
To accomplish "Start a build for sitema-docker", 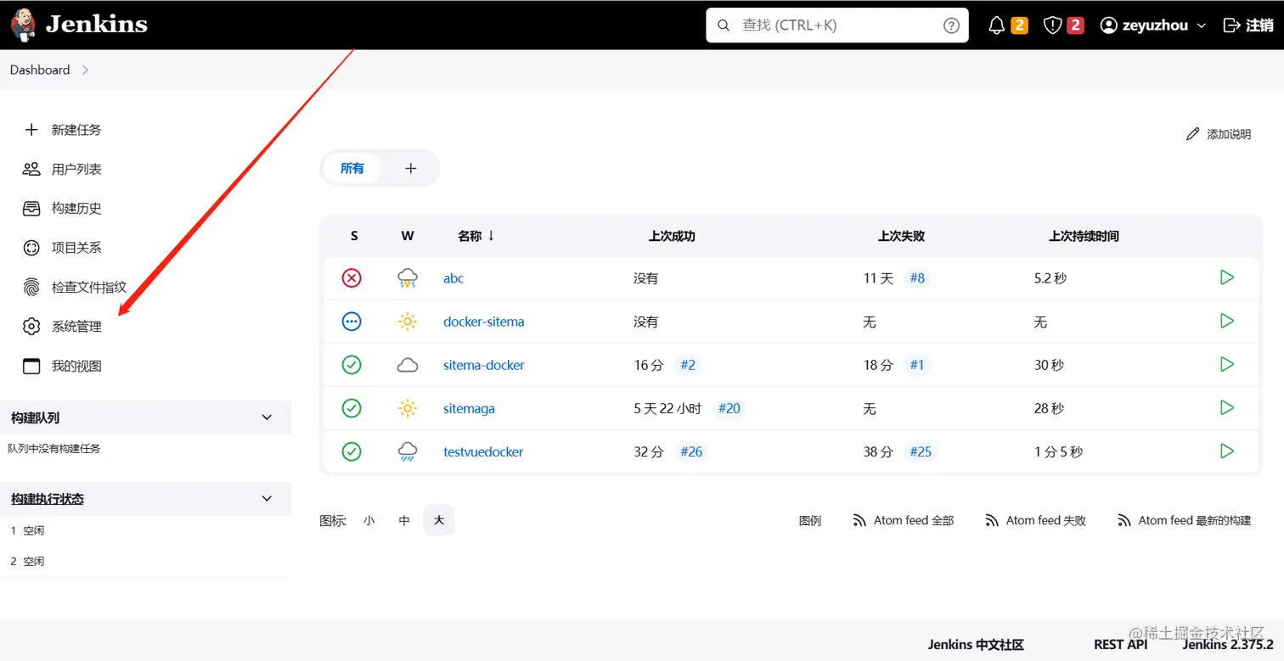I will point(1226,364).
